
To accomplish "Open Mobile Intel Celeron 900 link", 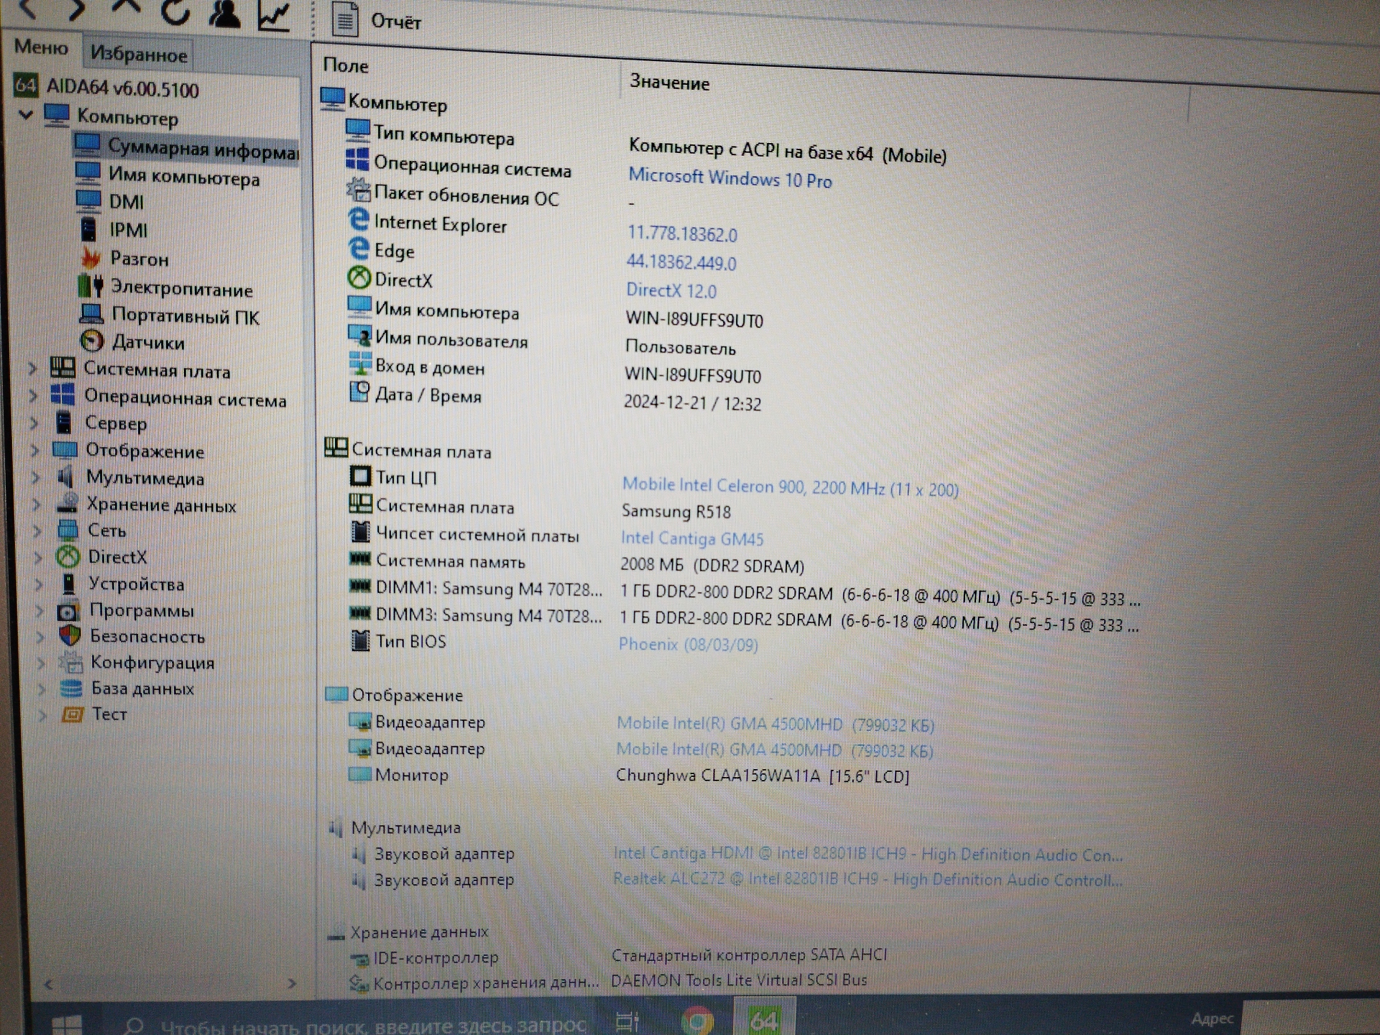I will [x=790, y=487].
